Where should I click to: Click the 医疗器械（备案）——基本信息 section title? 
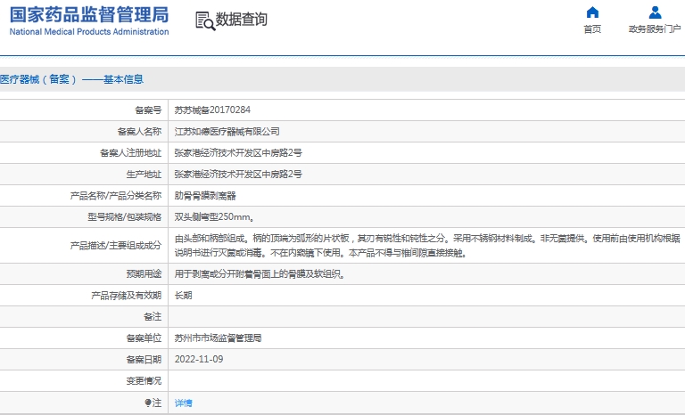click(71, 79)
